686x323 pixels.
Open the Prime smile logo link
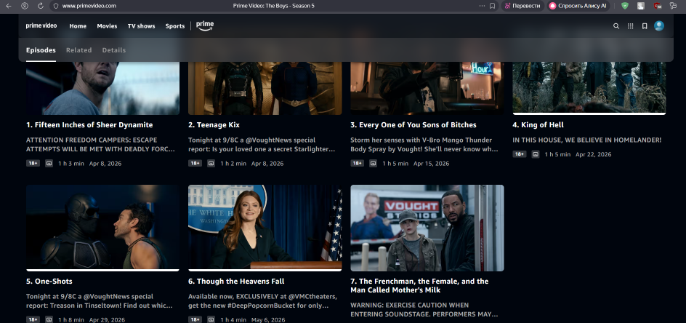tap(205, 26)
